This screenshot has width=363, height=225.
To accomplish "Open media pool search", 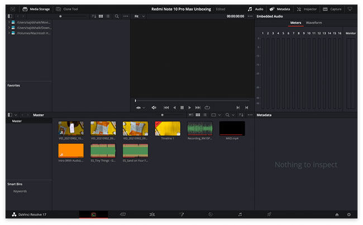I will pyautogui.click(x=227, y=115).
